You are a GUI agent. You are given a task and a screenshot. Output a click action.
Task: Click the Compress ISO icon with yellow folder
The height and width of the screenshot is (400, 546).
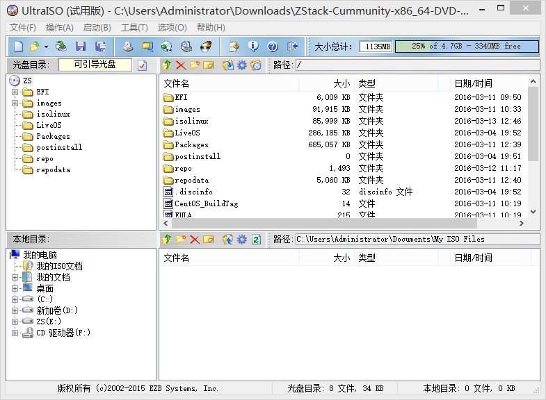tap(147, 47)
